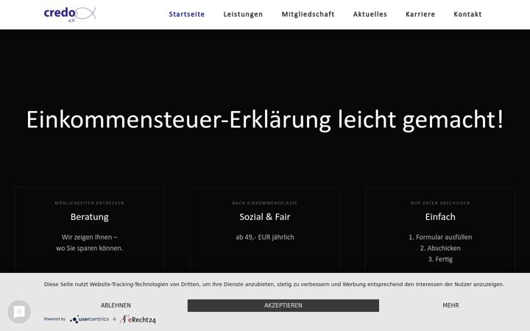Go to the Startseite menu item
Screen dimensions: 530x331
187,14
